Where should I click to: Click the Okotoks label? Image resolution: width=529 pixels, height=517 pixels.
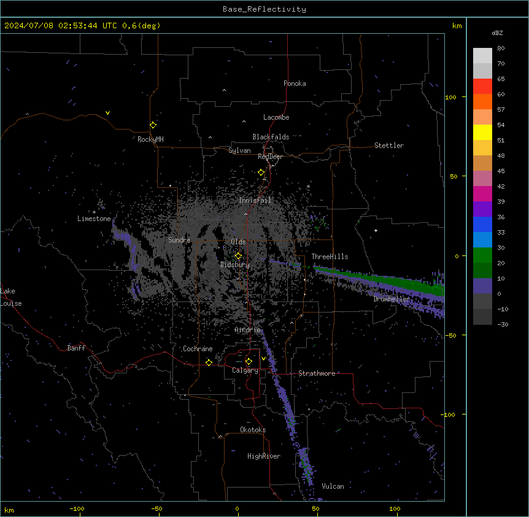253,430
